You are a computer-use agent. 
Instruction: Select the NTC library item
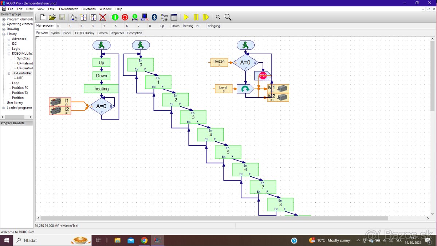coord(20,78)
